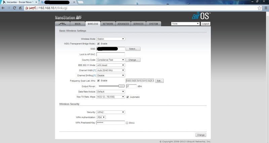Click the Logout button
269x143 pixels.
pyautogui.click(x=205, y=24)
